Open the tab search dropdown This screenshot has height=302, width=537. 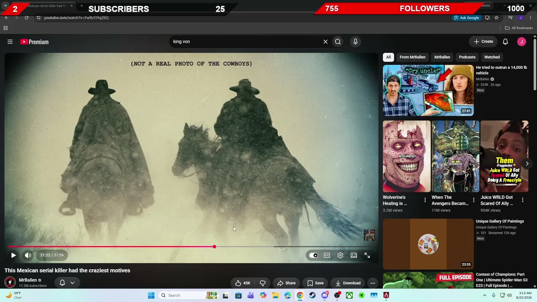5,6
